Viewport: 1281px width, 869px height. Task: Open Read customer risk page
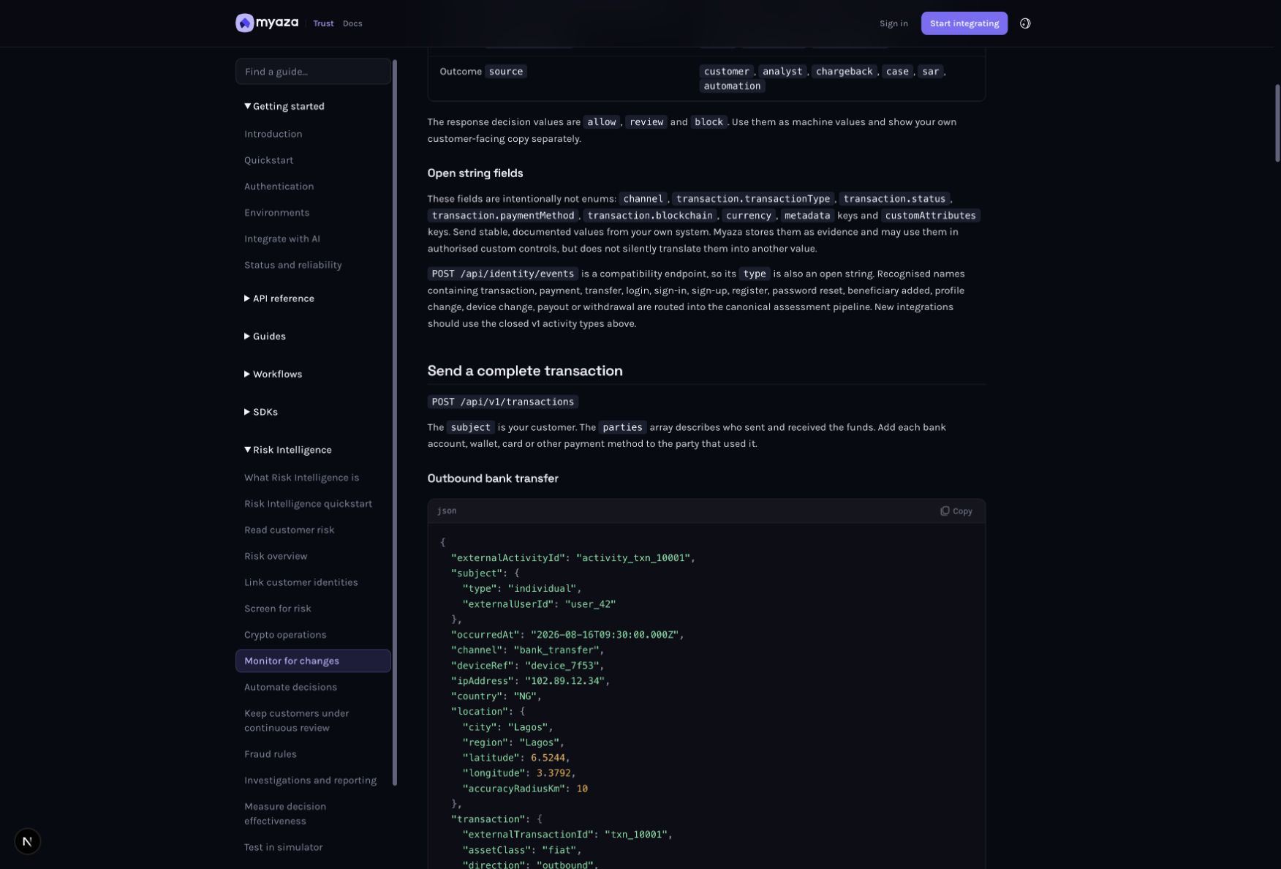point(289,530)
